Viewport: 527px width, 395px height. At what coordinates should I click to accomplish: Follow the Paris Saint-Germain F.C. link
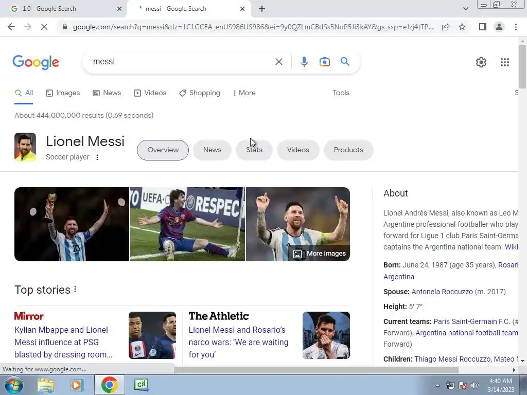coord(471,321)
